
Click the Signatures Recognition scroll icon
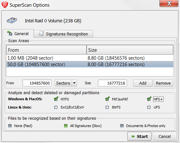(41, 34)
